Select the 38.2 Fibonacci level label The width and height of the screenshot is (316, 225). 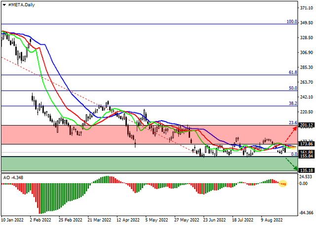pos(293,103)
